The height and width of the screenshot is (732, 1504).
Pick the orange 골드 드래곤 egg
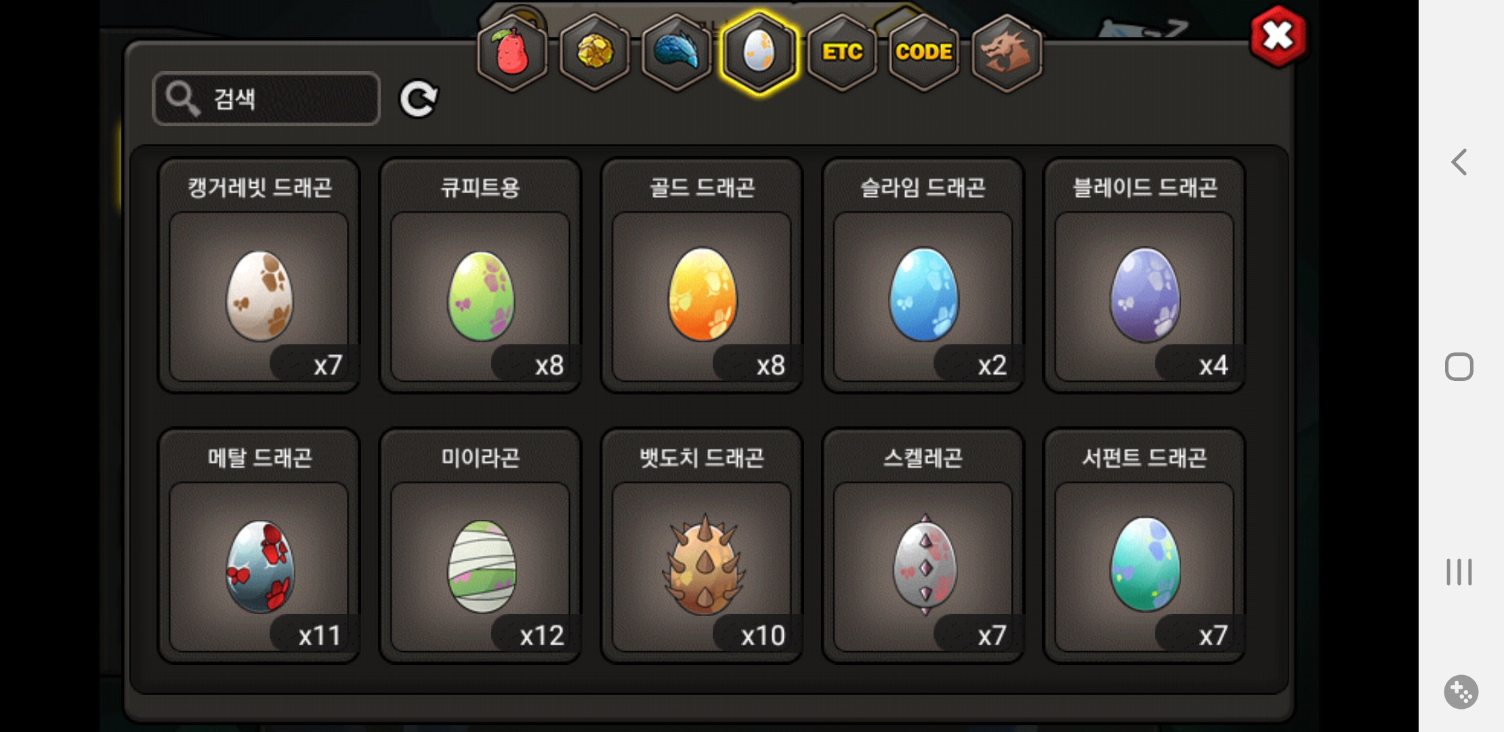tap(702, 275)
